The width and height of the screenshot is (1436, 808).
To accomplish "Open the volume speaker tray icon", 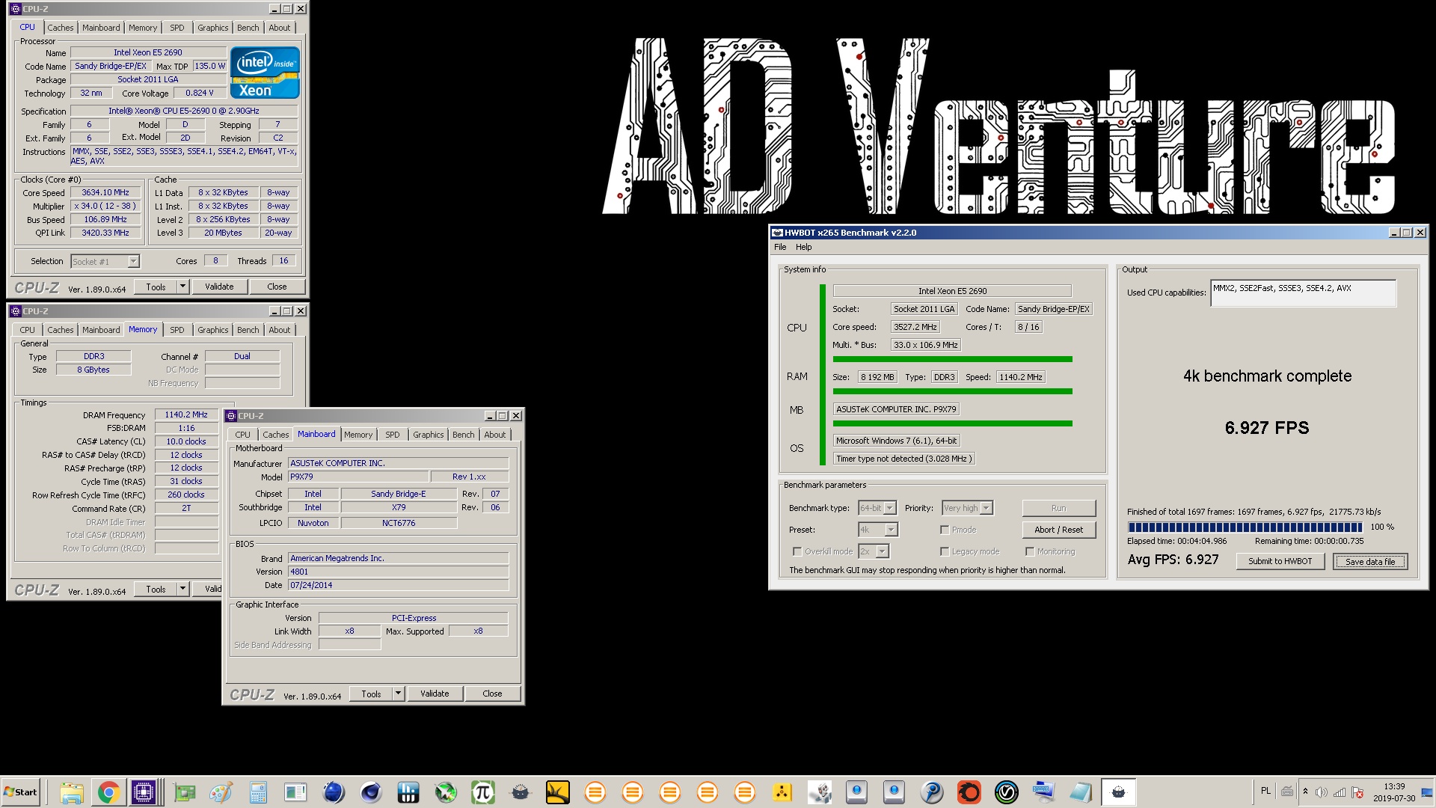I will pyautogui.click(x=1322, y=792).
